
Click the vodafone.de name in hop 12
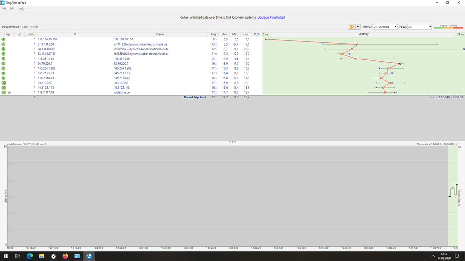[x=121, y=92]
